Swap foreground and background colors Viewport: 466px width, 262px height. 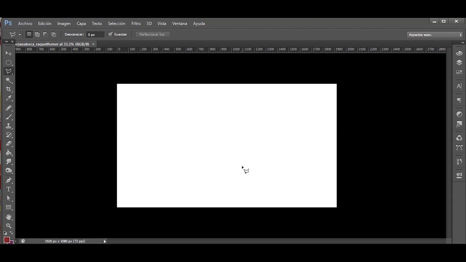pos(12,233)
